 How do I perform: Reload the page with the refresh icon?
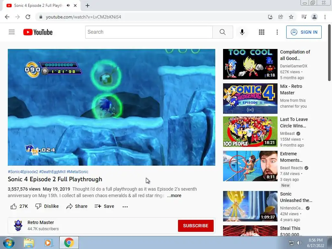coord(28,17)
